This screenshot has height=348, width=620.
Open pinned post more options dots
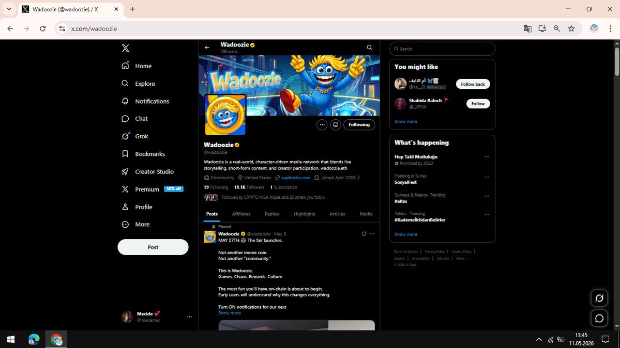[x=372, y=234]
